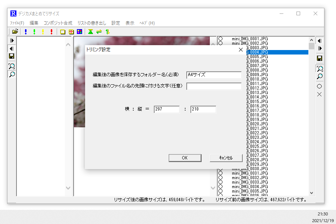336x224 pixels.
Task: Click the blue exclamation mark toolbar icon
Action: pos(26,32)
